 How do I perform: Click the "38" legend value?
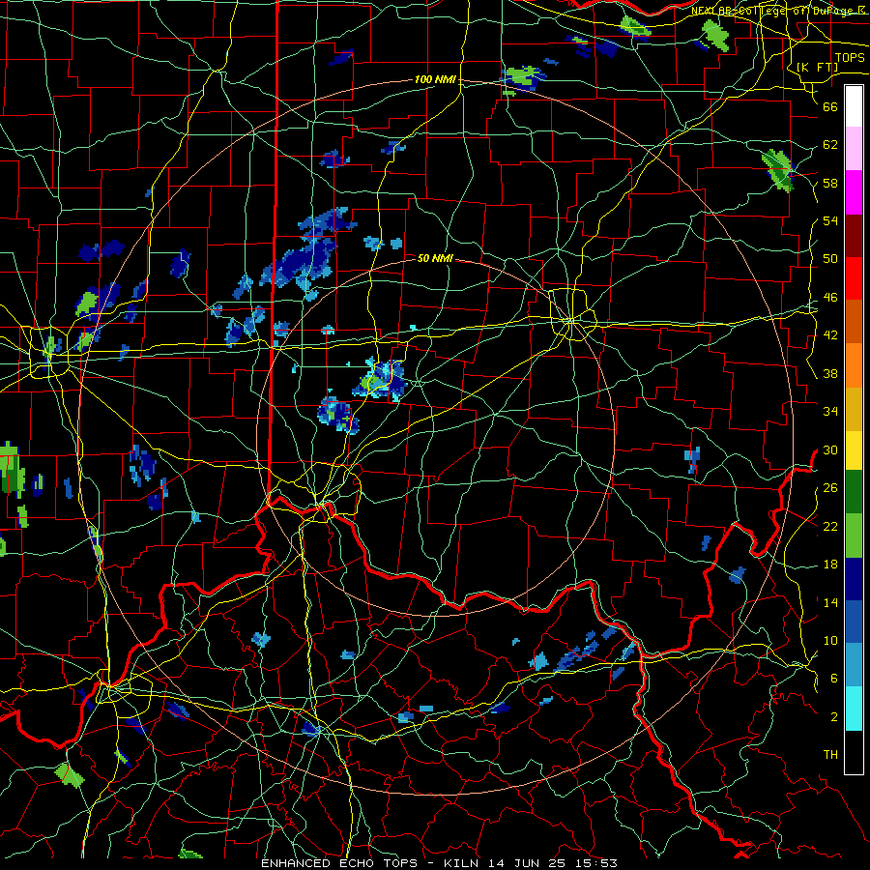(830, 373)
